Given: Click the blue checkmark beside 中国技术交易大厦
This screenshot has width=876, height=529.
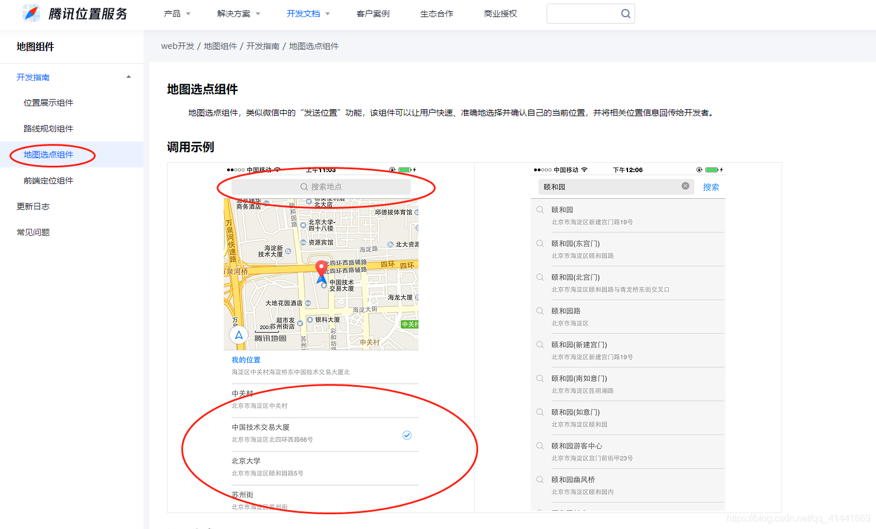Looking at the screenshot, I should click(x=407, y=435).
